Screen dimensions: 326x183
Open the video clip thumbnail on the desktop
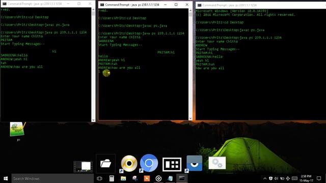pyautogui.click(x=83, y=167)
